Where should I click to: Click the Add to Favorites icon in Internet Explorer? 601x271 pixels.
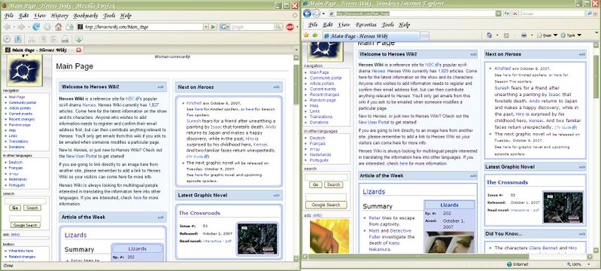click(x=315, y=35)
